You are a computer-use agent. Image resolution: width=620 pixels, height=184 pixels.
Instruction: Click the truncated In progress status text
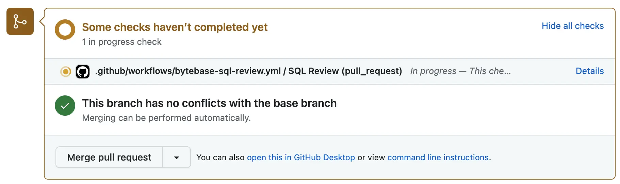point(460,71)
